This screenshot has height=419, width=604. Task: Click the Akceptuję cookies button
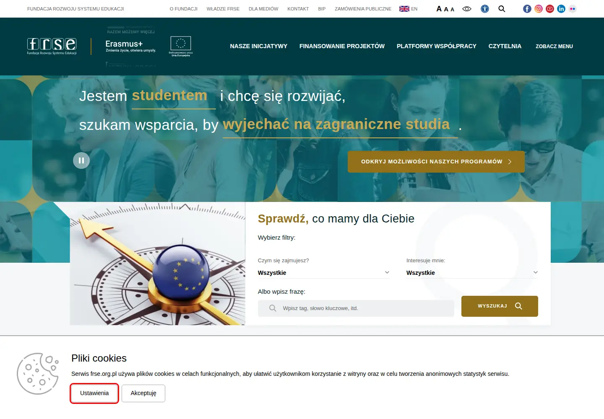143,393
